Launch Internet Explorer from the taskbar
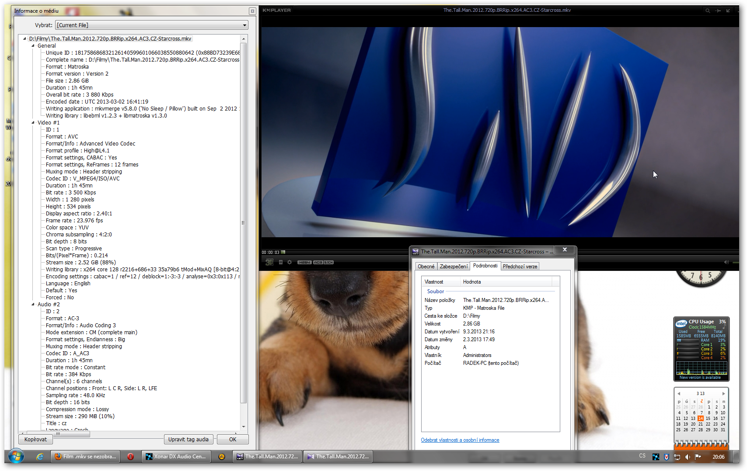 tap(40, 457)
